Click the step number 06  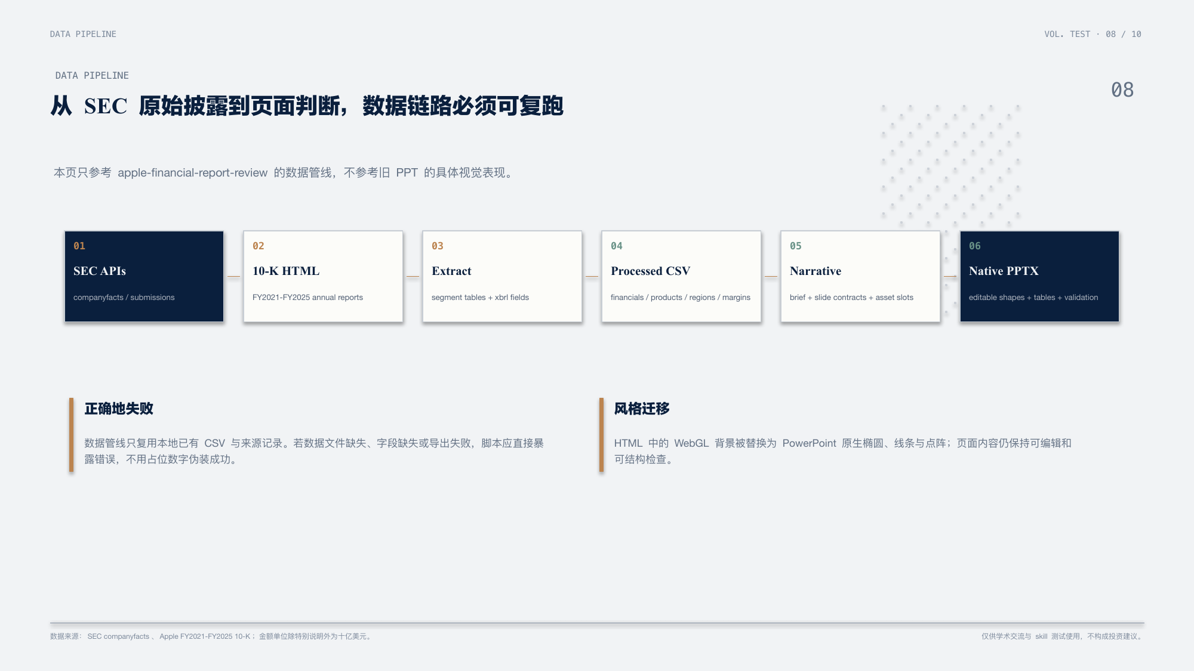click(x=975, y=246)
